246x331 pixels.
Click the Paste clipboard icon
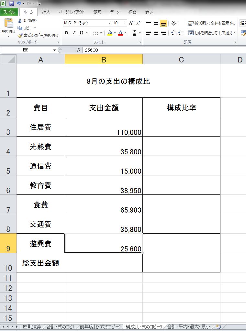pos(8,24)
